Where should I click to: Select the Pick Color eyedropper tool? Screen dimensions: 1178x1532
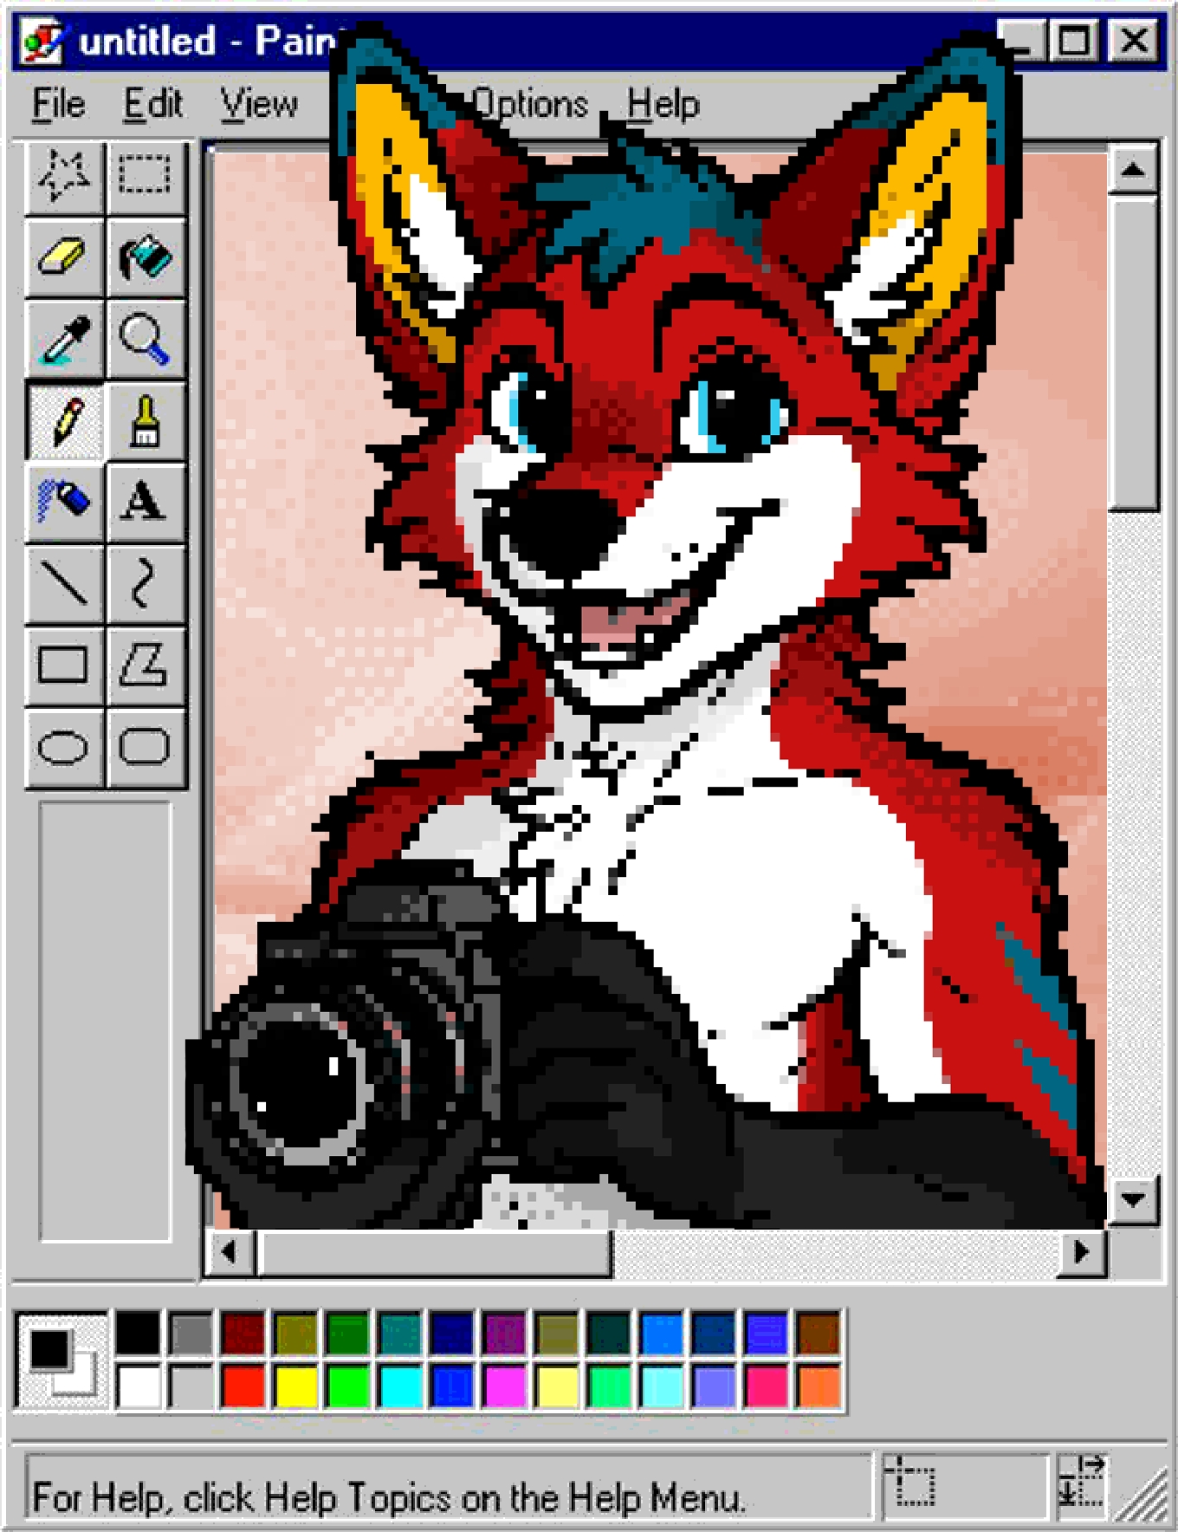point(64,339)
